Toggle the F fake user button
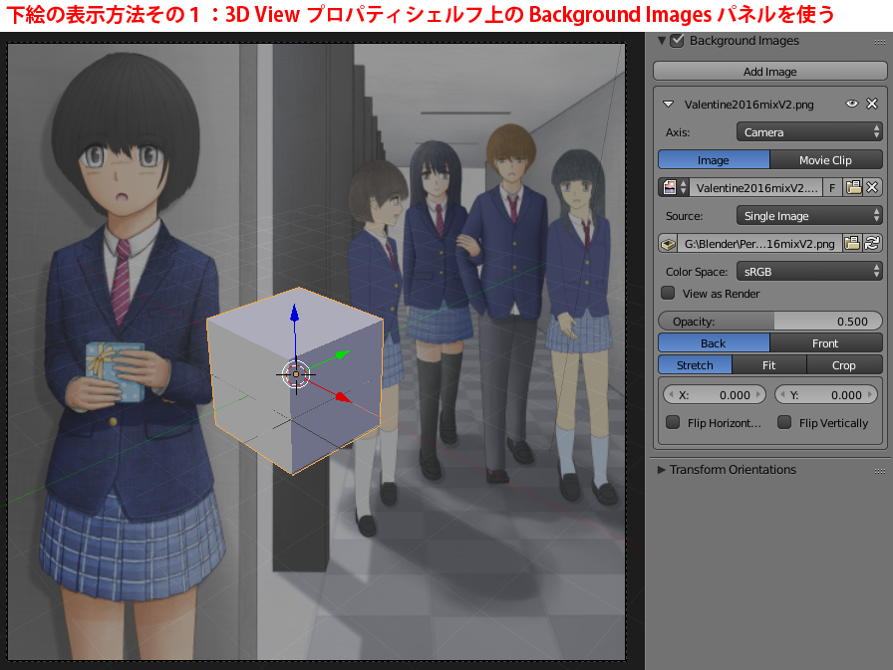893x670 pixels. pyautogui.click(x=832, y=188)
